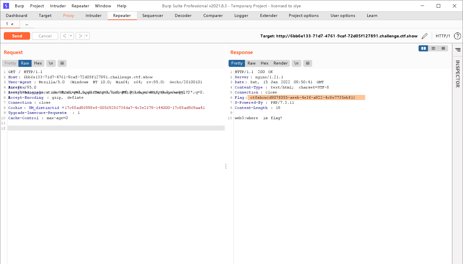Click the highlighted ctfshow flag value
463x264 pixels.
pyautogui.click(x=303, y=98)
